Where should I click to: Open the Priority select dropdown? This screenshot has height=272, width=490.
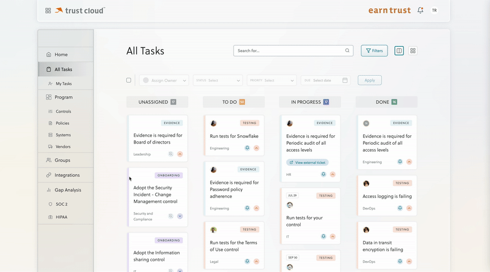272,81
